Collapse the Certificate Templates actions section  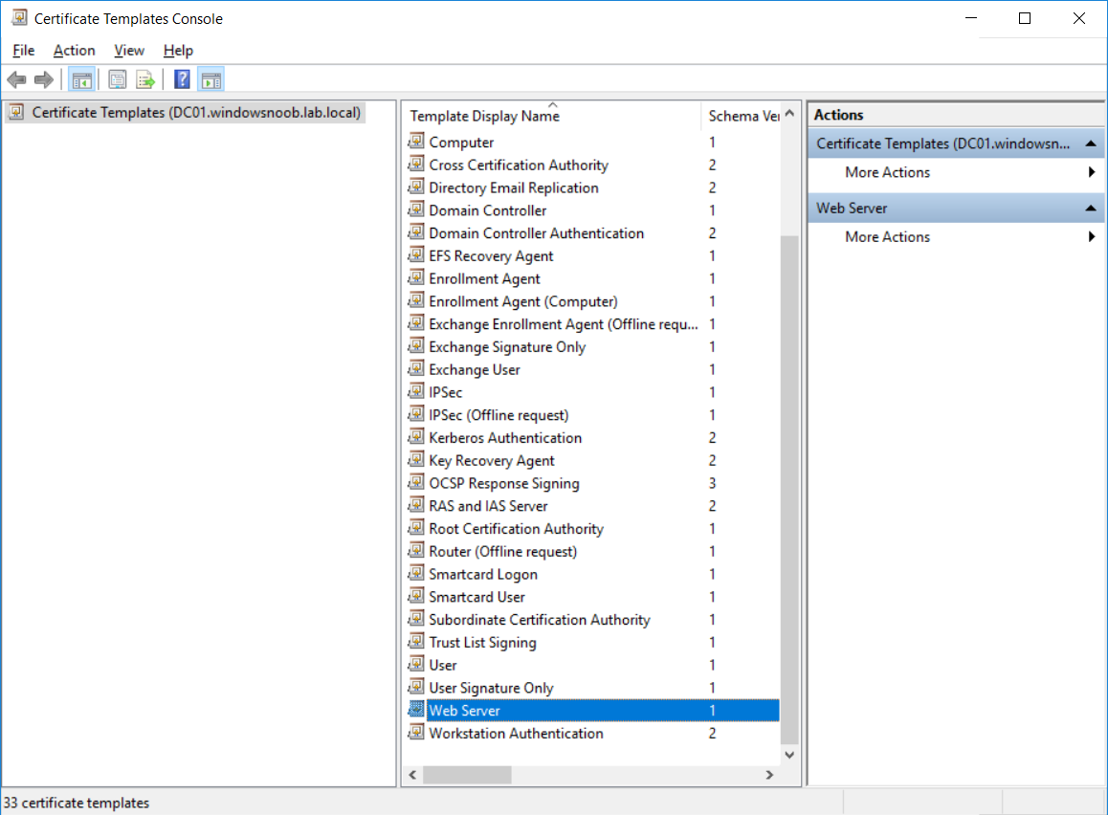1091,143
